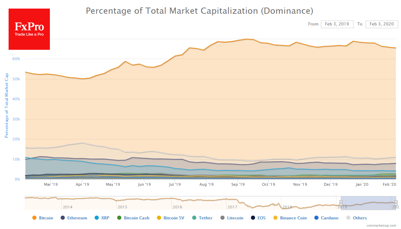Click the Bitcoin SV legend dot
Viewport: 401px width, 229px height.
[x=159, y=218]
